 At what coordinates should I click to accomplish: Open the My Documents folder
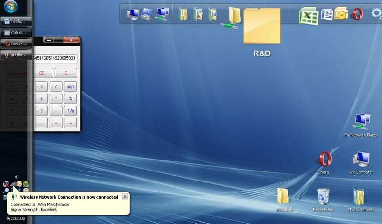pos(361,196)
